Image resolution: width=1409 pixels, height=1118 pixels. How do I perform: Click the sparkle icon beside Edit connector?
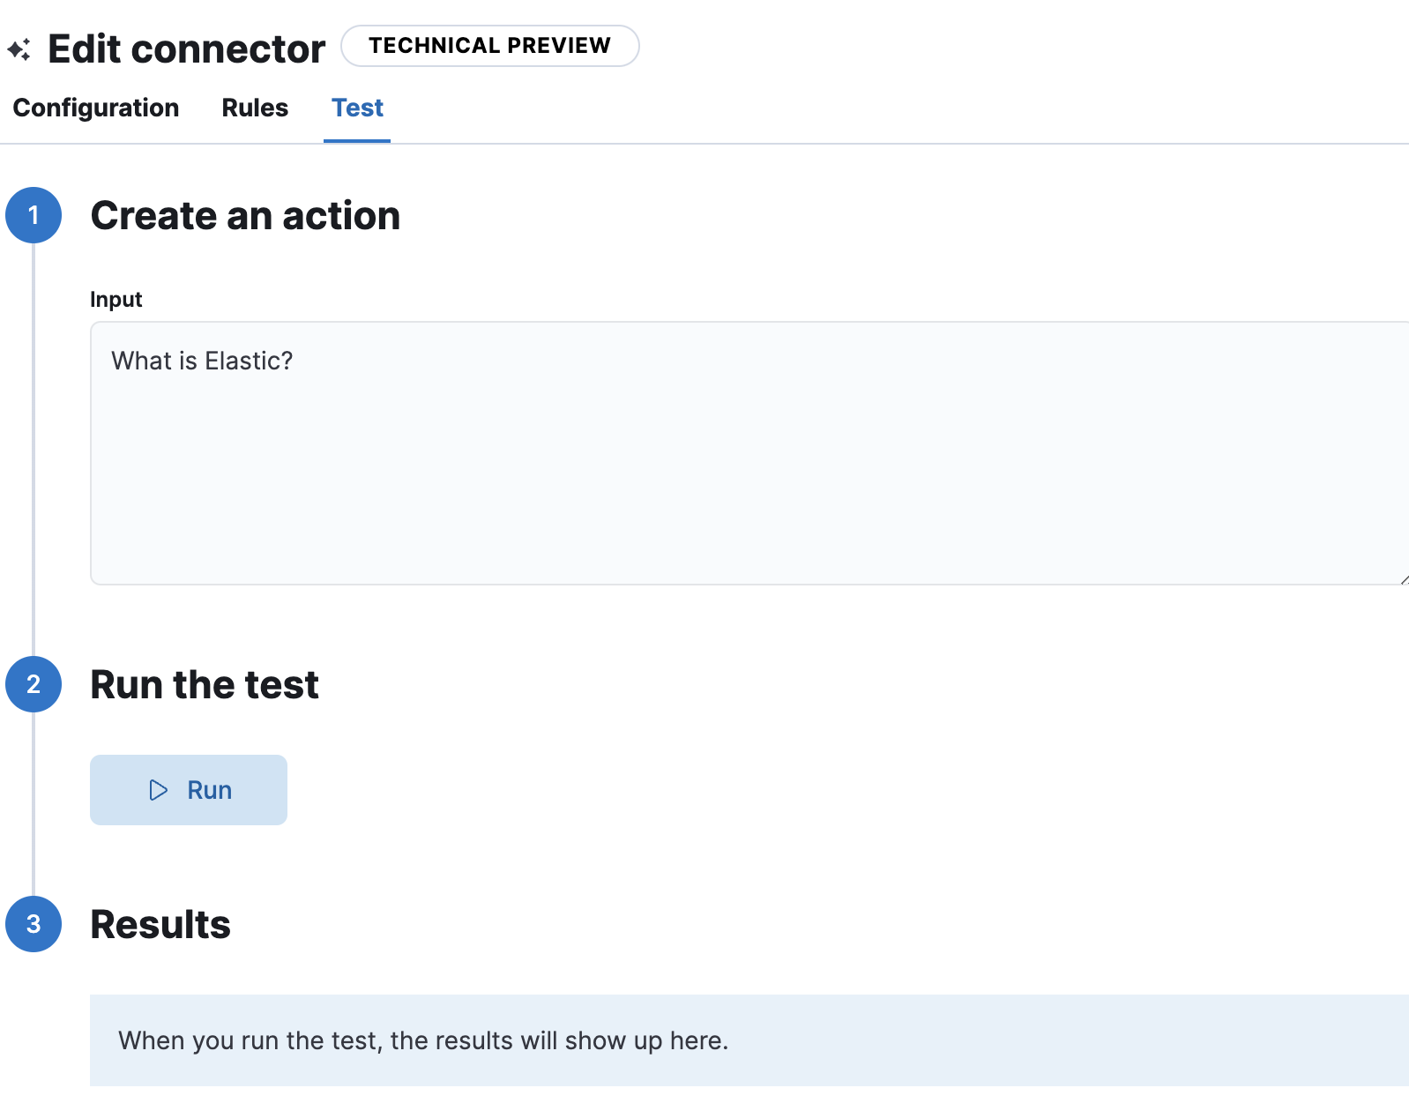click(19, 49)
